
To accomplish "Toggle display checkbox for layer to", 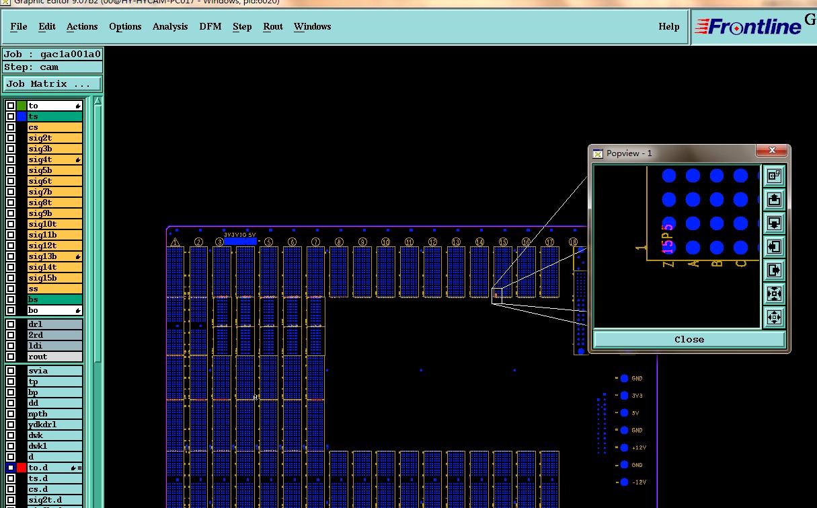I will [11, 106].
